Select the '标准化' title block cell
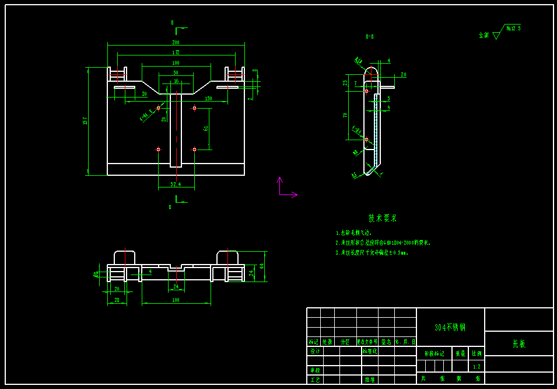Screen dimensions: 557x389 (x=370, y=351)
